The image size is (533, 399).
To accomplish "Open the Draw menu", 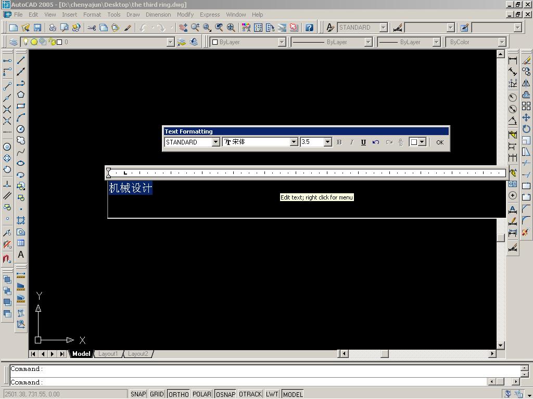I will [x=133, y=15].
